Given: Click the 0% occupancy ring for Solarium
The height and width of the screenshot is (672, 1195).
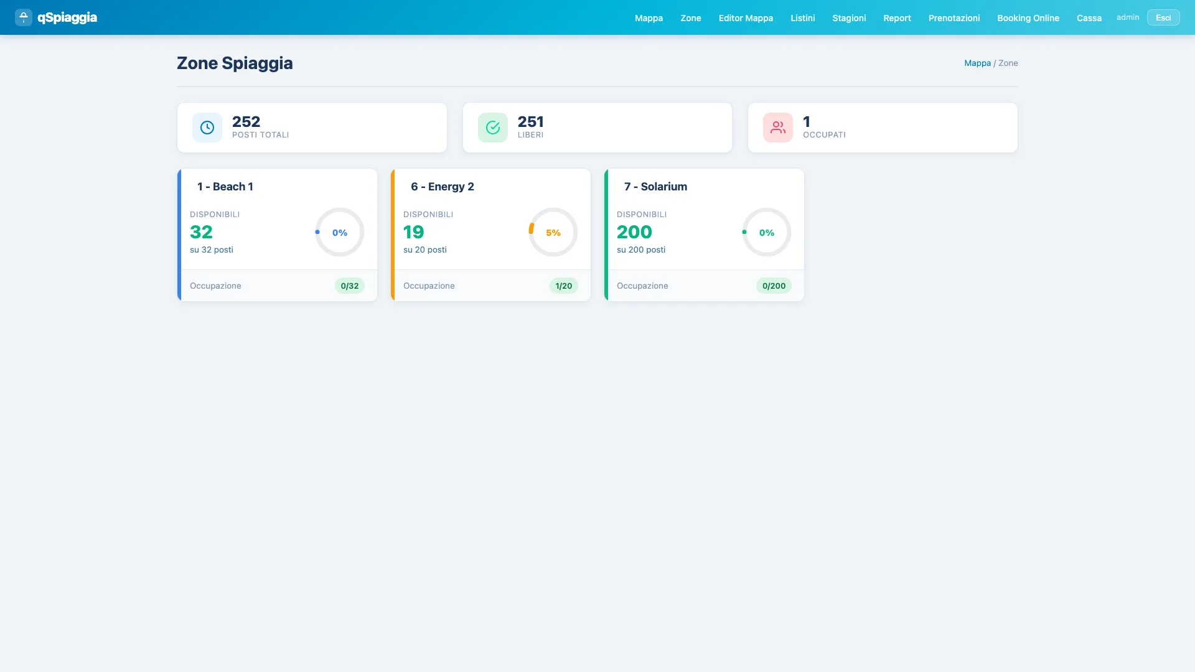Looking at the screenshot, I should click(766, 232).
